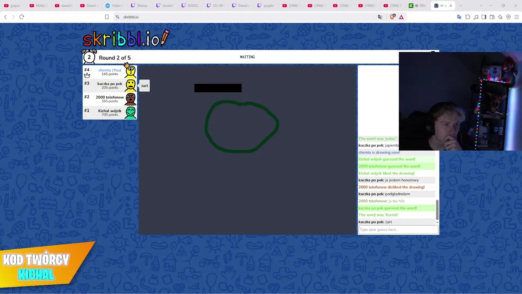This screenshot has height=294, width=522.
Task: Click the 'żart' speech bubble
Action: click(145, 86)
